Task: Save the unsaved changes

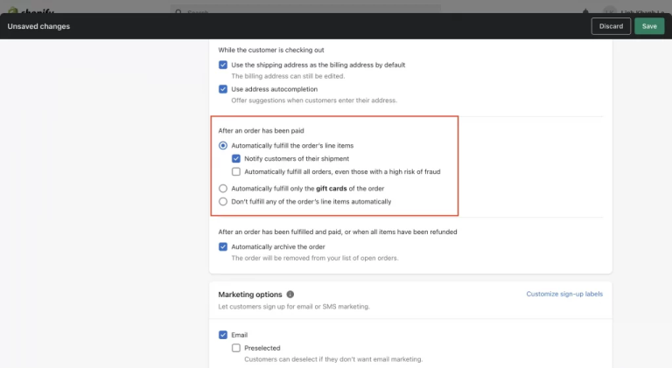Action: click(x=649, y=26)
